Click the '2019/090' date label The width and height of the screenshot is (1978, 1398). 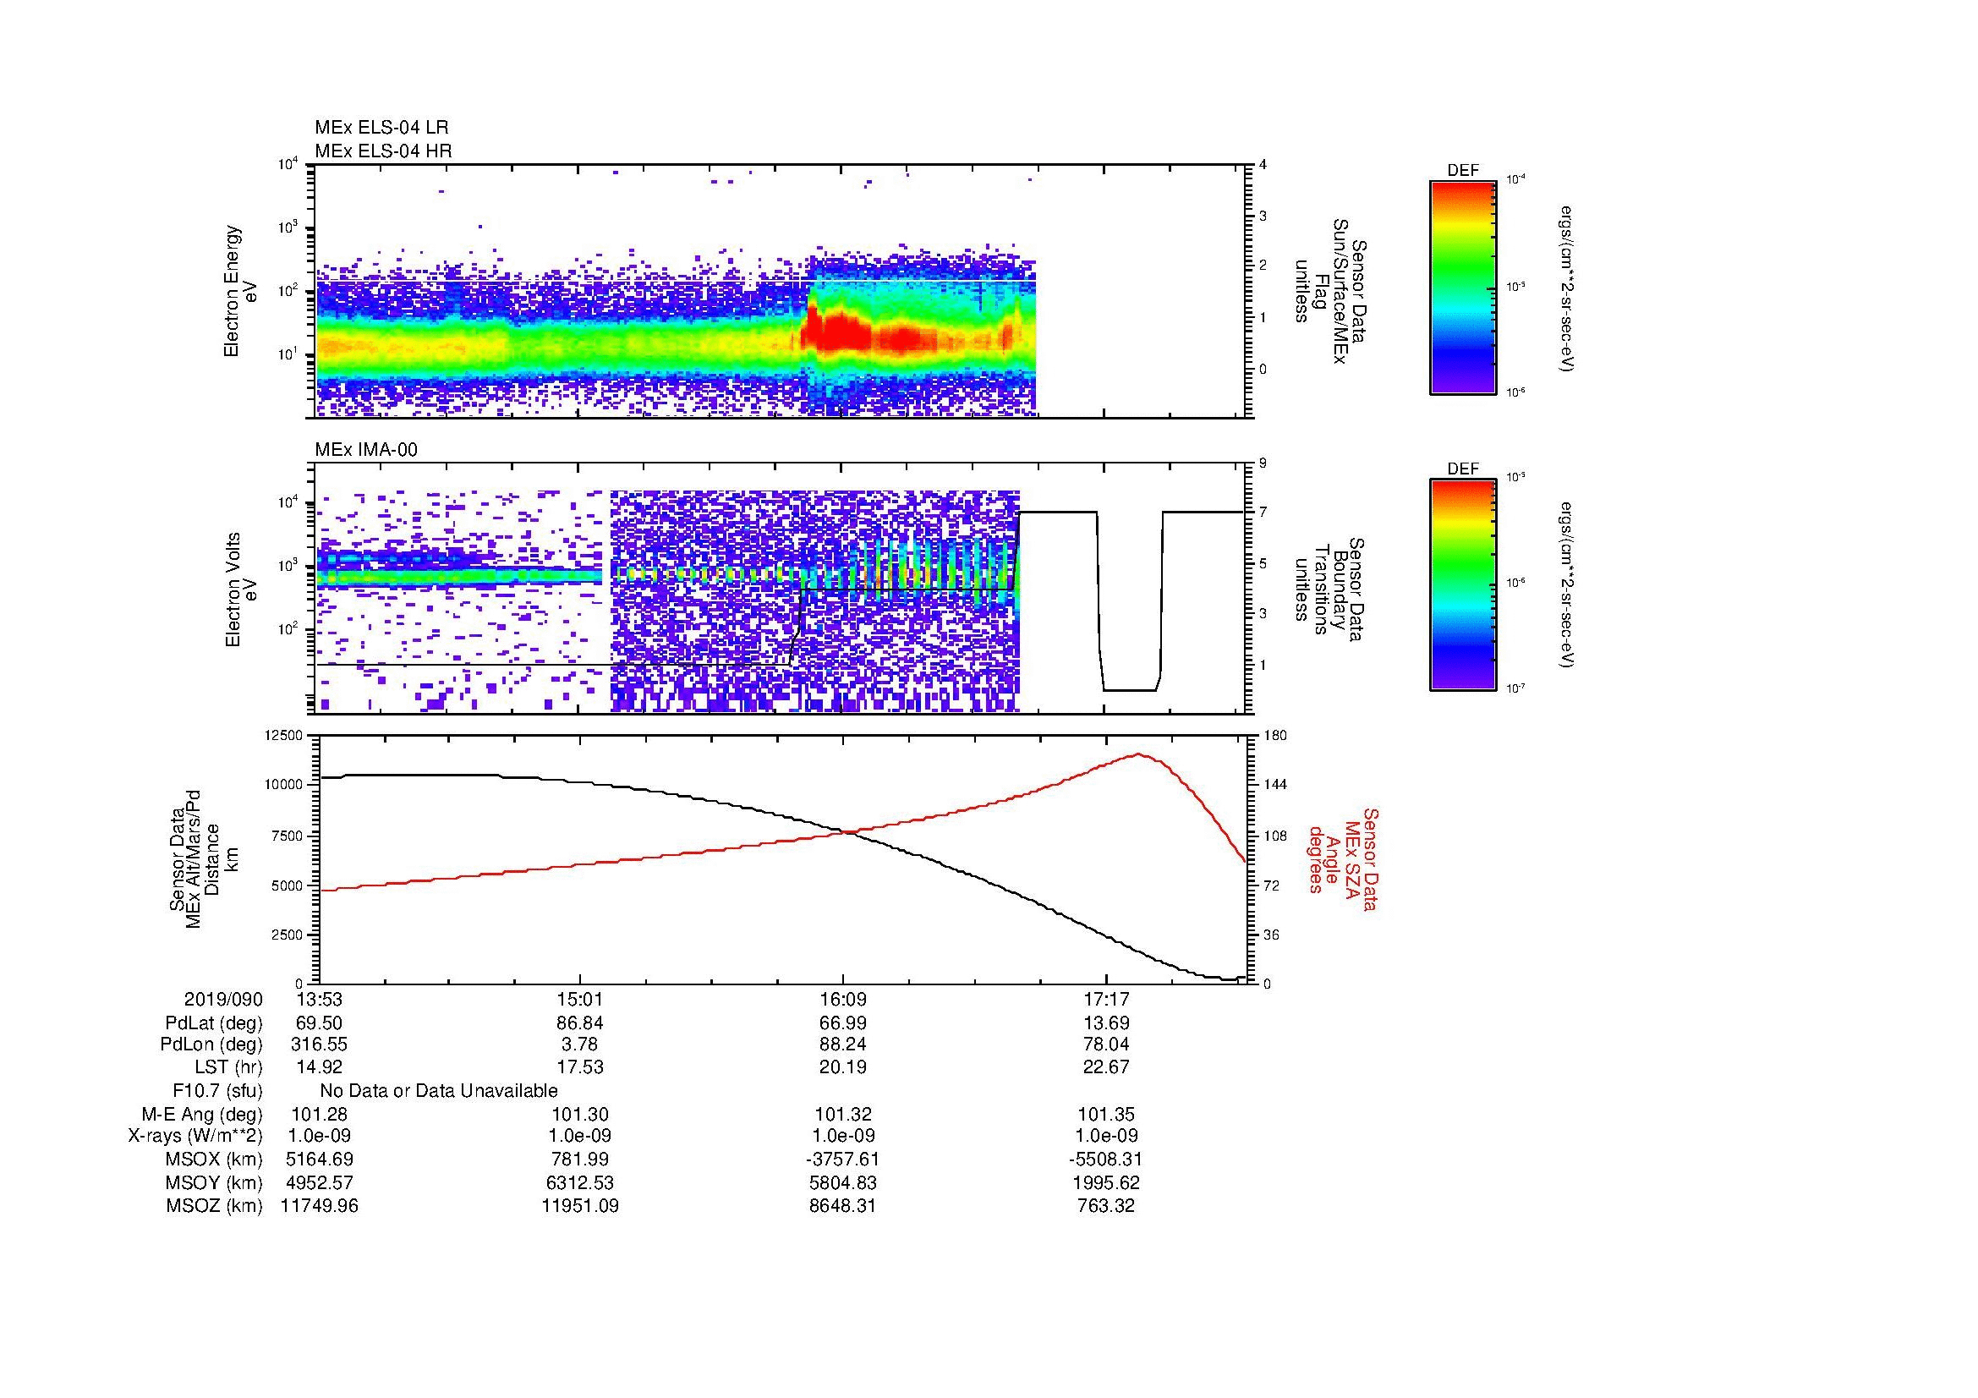pos(223,999)
